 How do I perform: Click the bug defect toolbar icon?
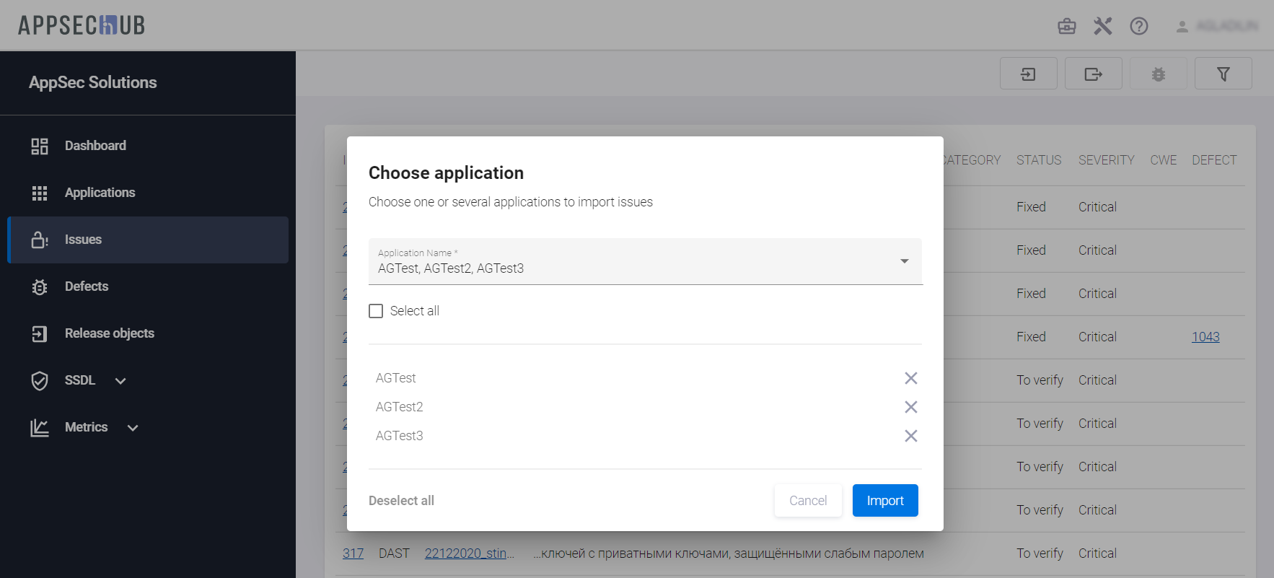1158,74
